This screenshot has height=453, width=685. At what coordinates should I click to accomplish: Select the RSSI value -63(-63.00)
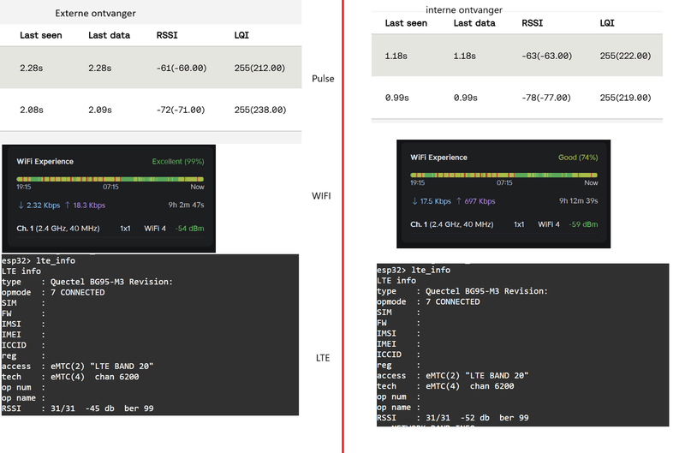tap(546, 56)
